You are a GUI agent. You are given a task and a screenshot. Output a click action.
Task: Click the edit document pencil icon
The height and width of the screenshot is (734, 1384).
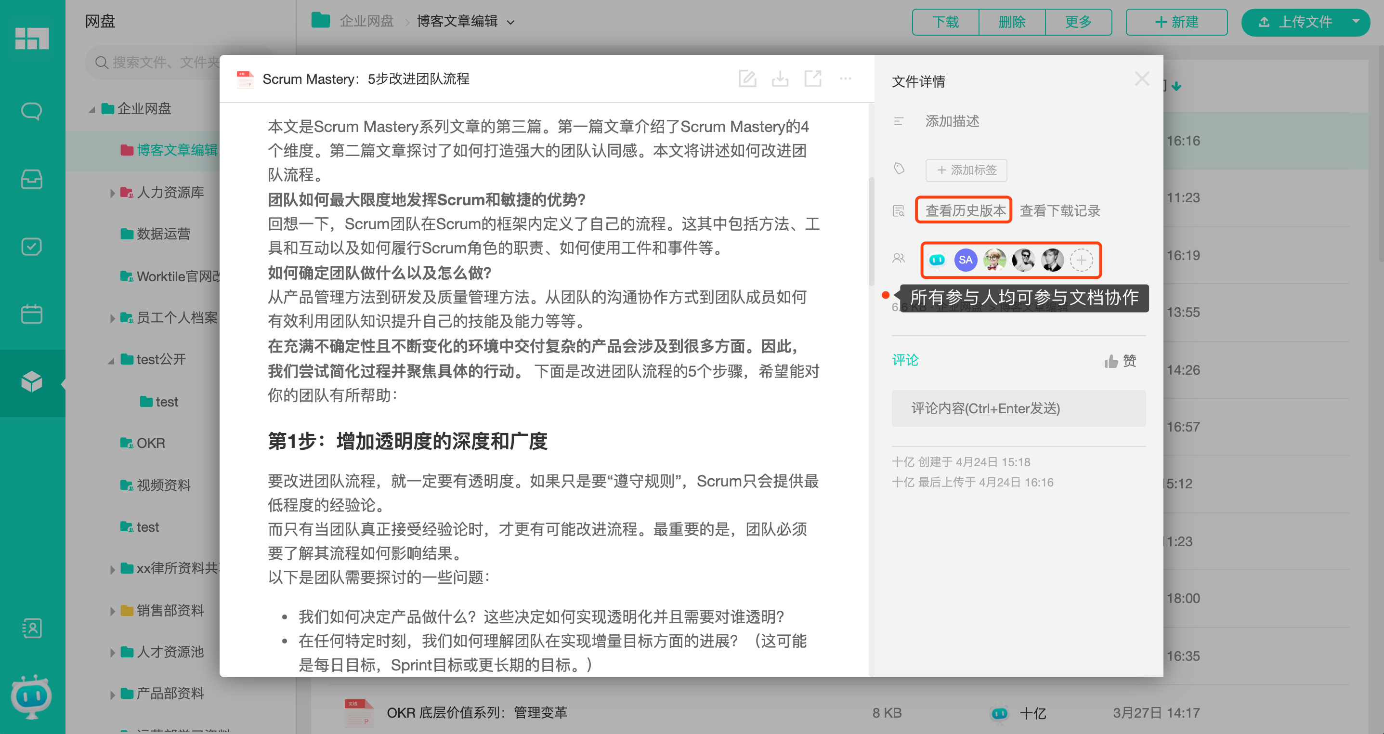(x=747, y=79)
